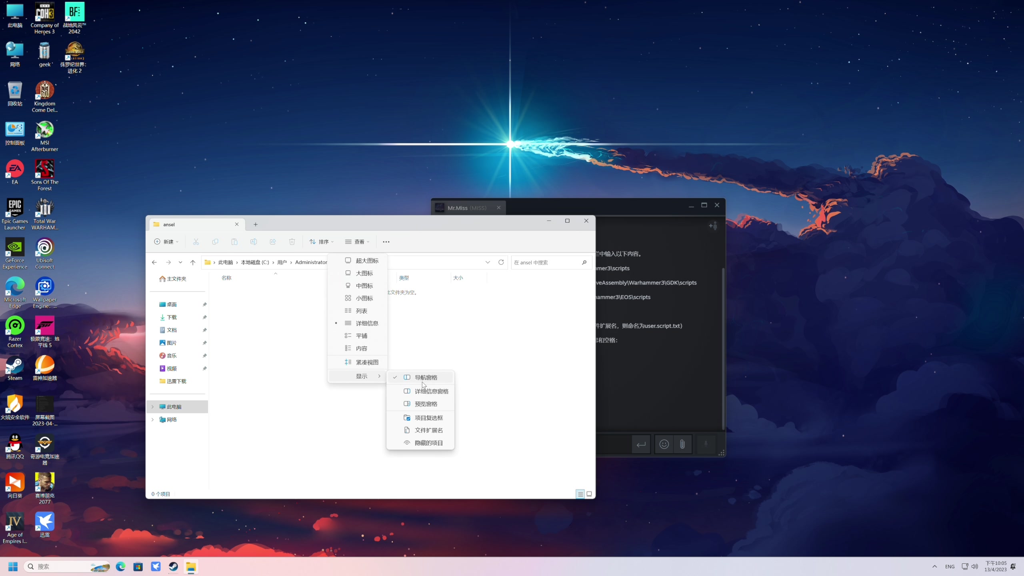
Task: Open the see-more three dots menu
Action: [x=386, y=242]
